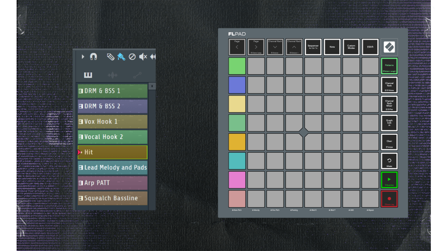This screenshot has width=447, height=251.
Task: Click the piano icon beside Vox Hook 1
Action: click(x=81, y=122)
